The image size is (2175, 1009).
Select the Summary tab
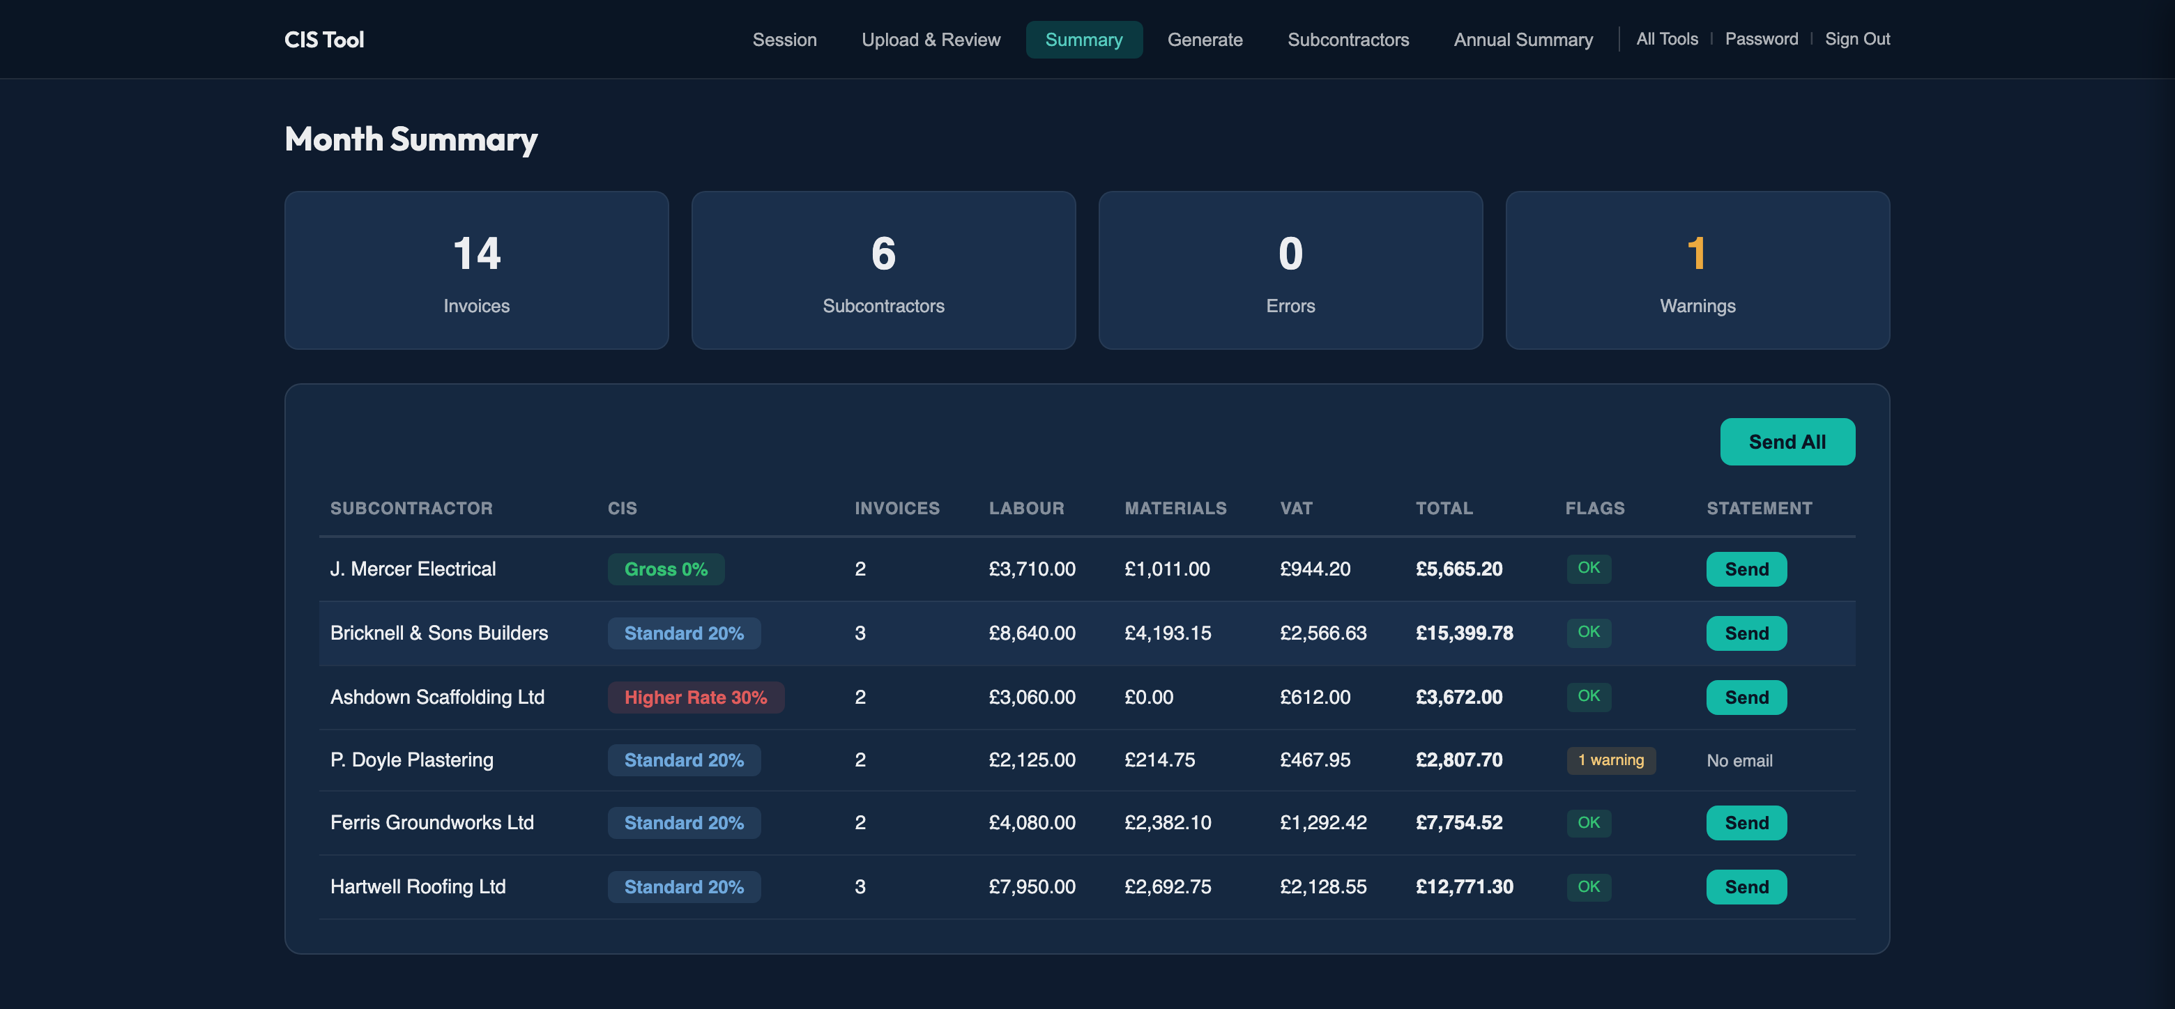(1083, 40)
